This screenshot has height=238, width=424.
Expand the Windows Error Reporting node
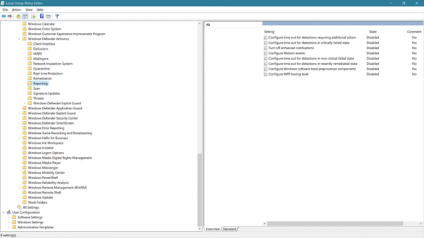click(x=19, y=128)
